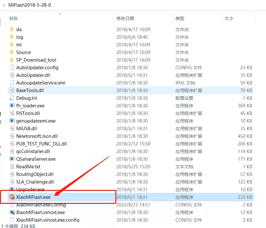Sort files by the 修改日期 column header

126,18
